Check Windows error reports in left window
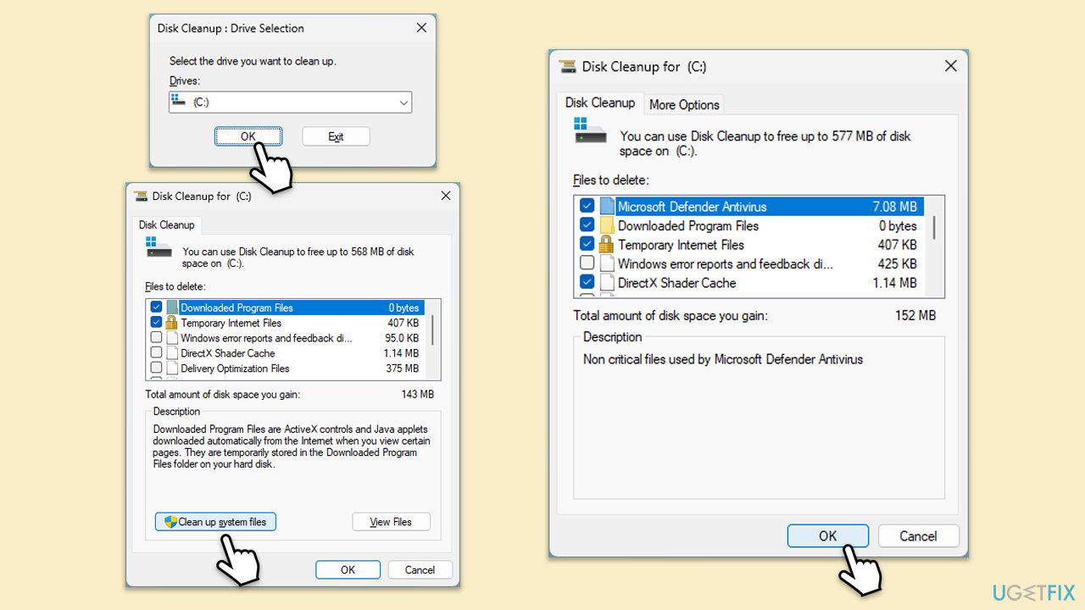The height and width of the screenshot is (610, 1085). pyautogui.click(x=157, y=338)
